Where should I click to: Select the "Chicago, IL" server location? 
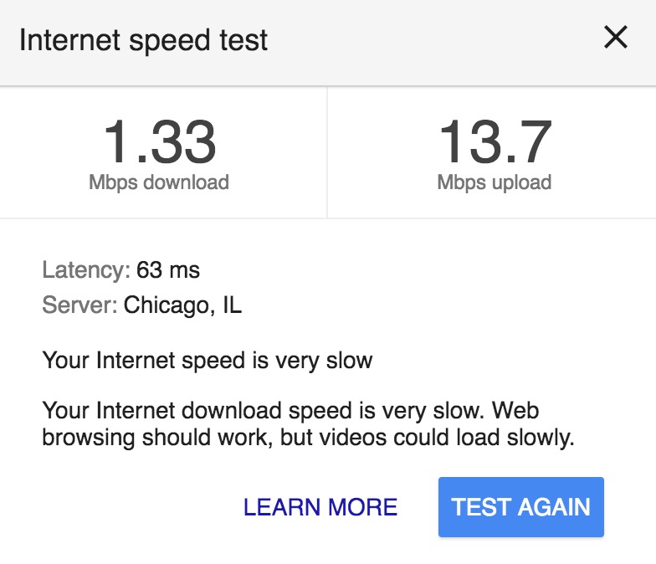pyautogui.click(x=182, y=305)
